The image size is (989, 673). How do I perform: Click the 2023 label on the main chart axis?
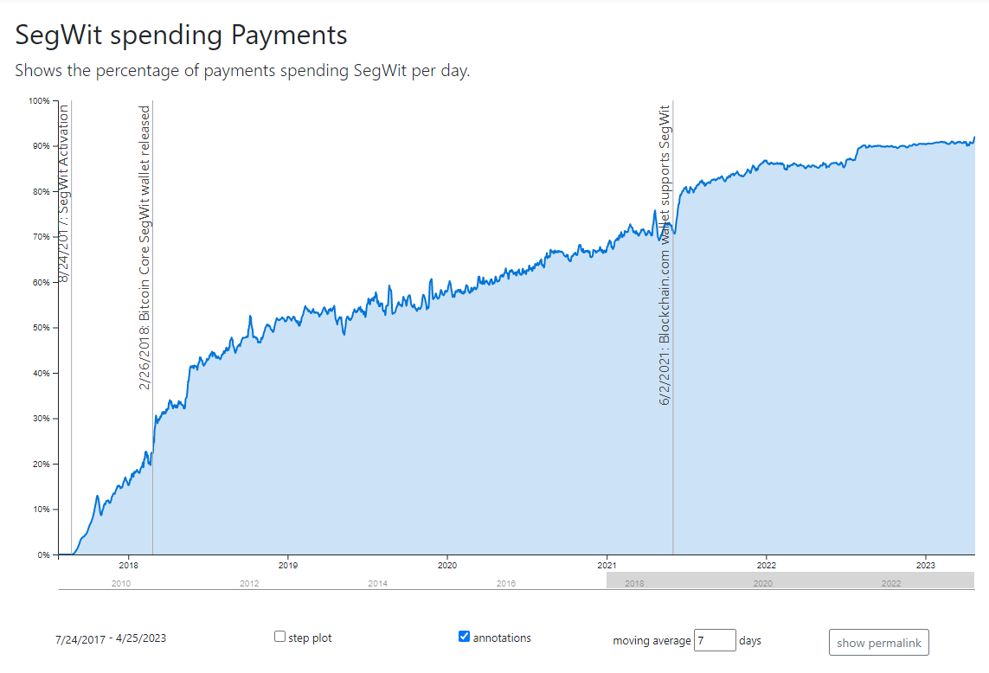925,565
